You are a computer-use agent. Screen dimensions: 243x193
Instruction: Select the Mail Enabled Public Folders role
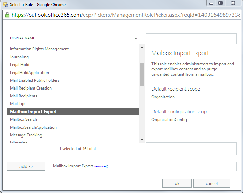(x=73, y=80)
